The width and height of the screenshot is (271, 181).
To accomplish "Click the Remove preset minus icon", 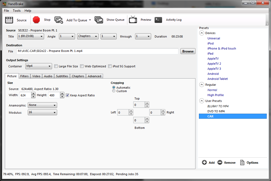I will [x=220, y=162].
